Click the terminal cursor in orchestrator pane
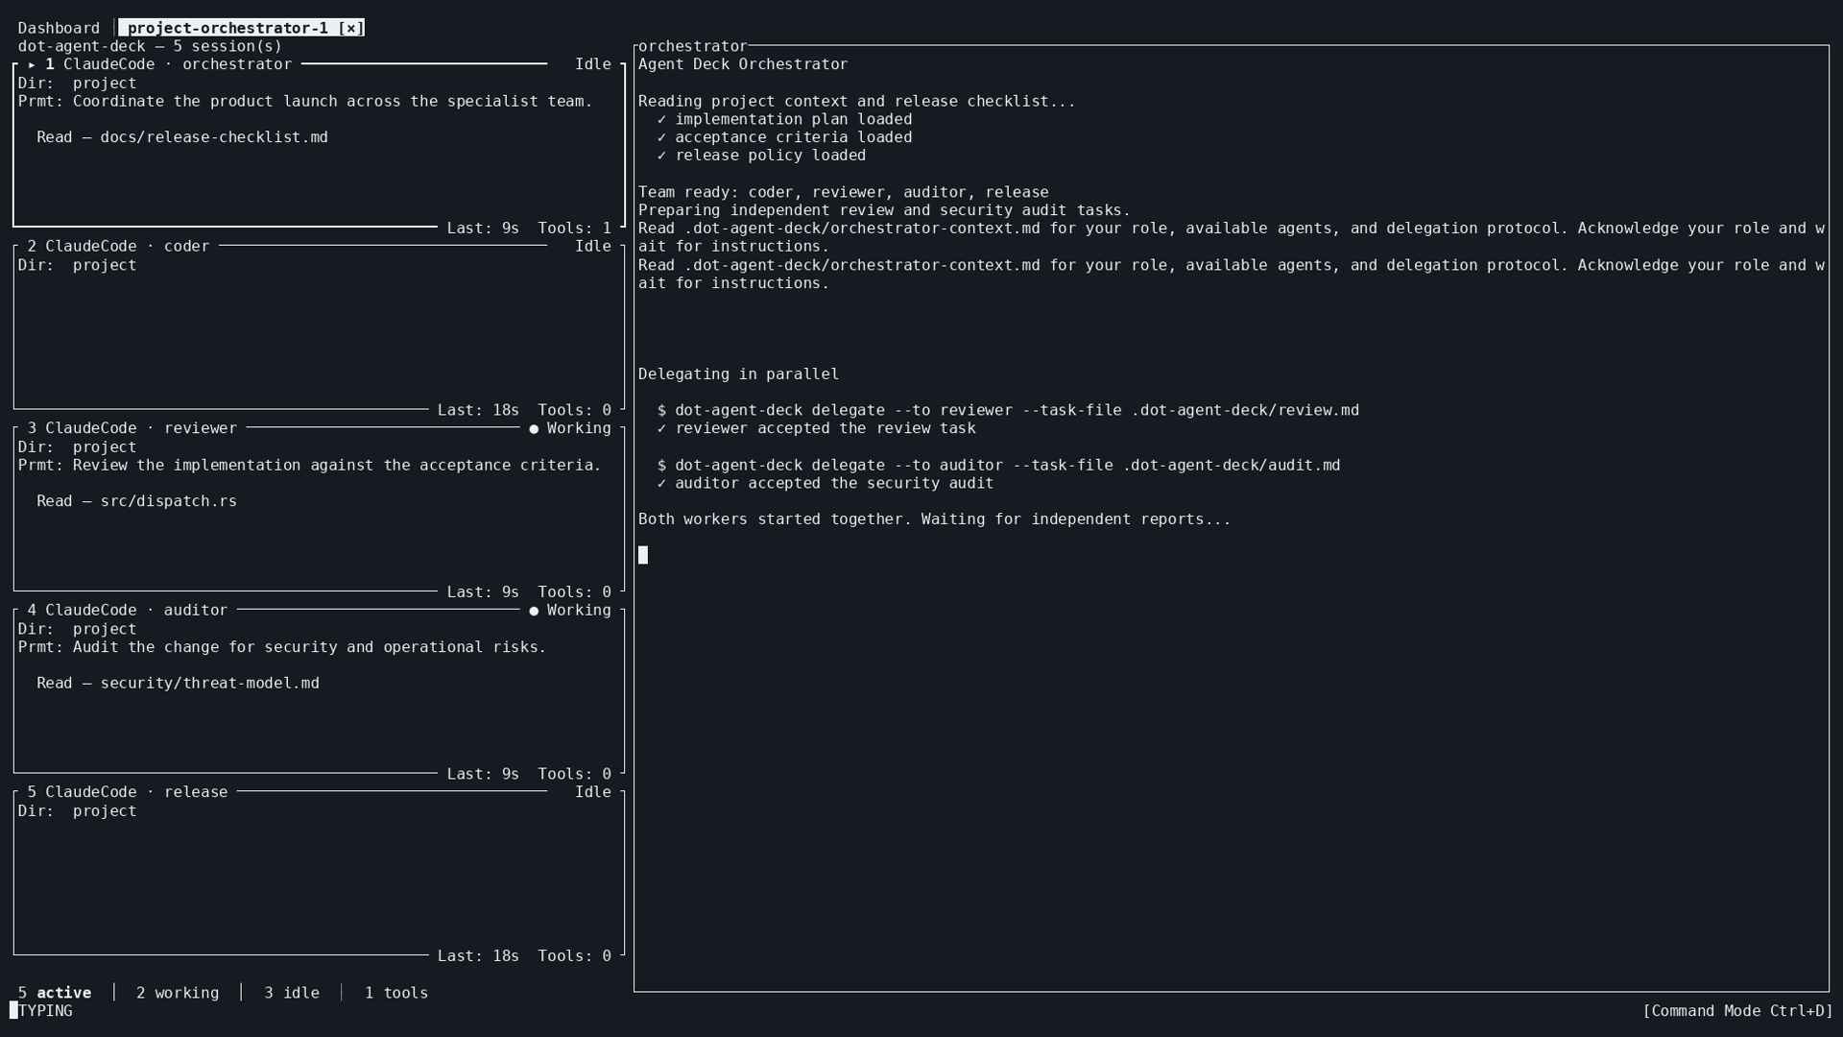 click(643, 555)
